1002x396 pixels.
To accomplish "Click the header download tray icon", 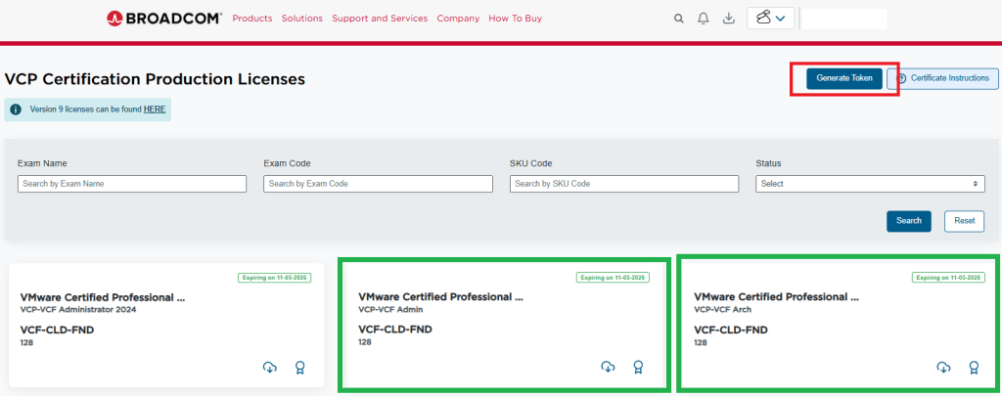I will tap(728, 19).
